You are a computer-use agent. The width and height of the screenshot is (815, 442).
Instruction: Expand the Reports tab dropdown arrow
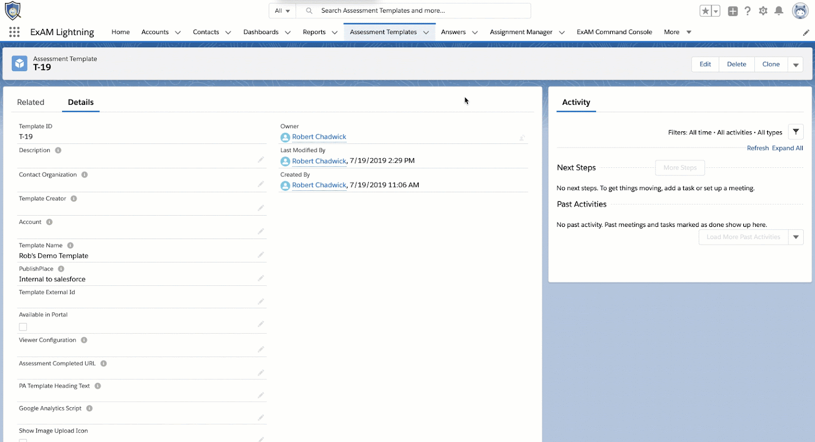(335, 33)
